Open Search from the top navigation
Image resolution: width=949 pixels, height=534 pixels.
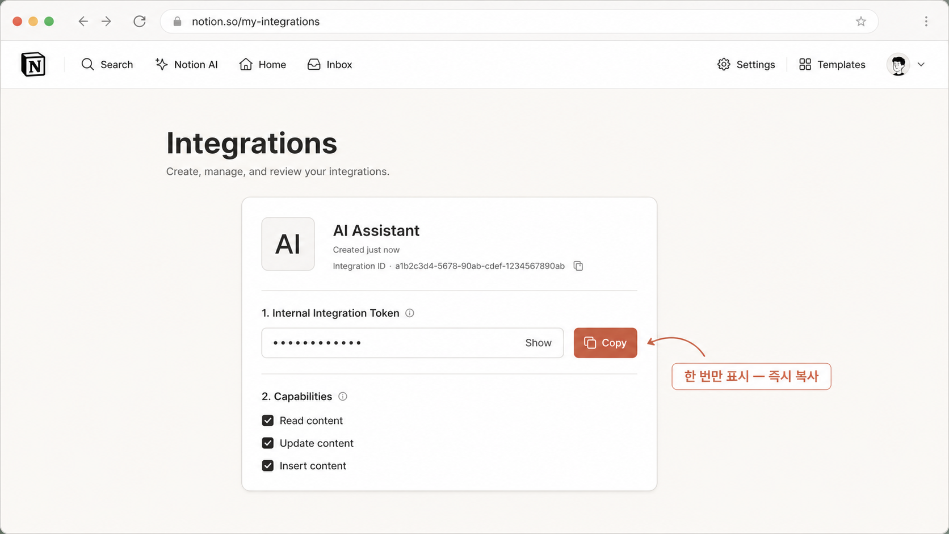click(107, 65)
